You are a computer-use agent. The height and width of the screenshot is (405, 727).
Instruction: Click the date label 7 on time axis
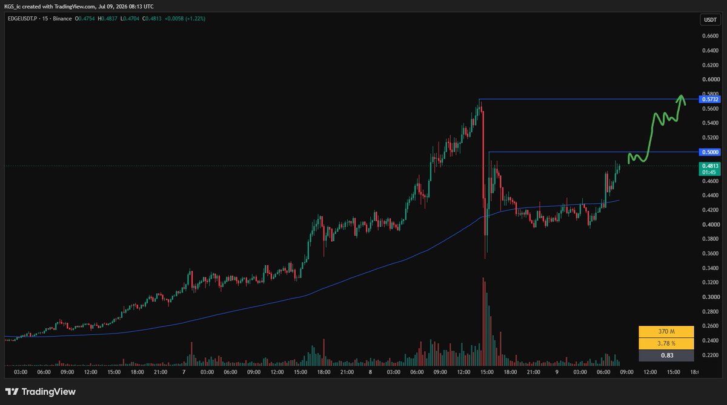coord(184,372)
